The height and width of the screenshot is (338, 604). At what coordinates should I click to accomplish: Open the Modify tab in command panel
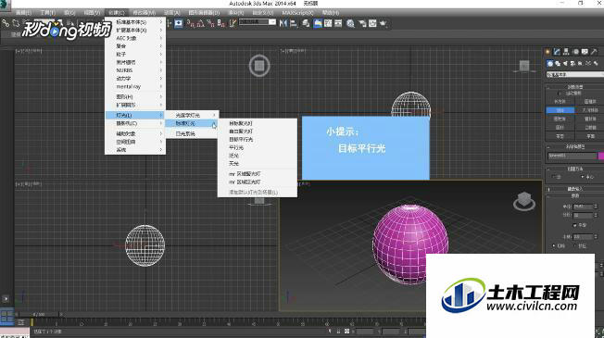557,52
